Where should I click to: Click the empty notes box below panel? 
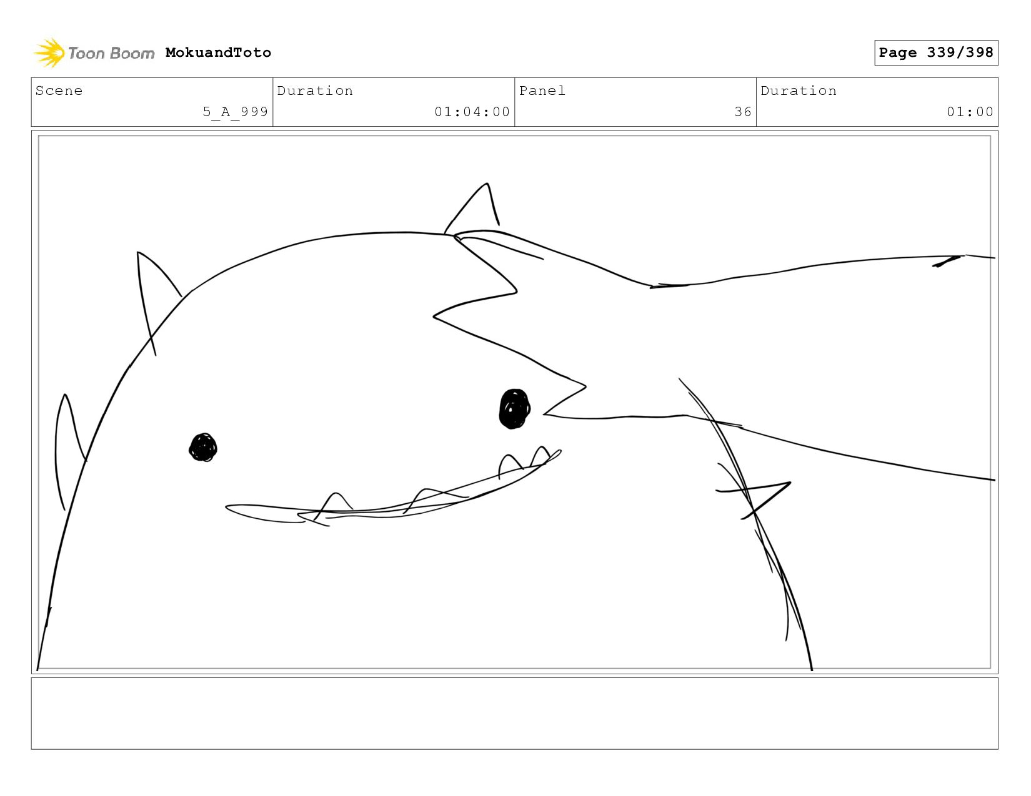(515, 714)
